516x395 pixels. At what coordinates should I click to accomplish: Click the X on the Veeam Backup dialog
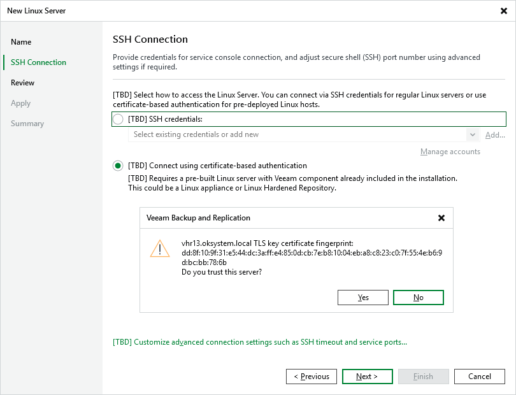[x=441, y=218]
